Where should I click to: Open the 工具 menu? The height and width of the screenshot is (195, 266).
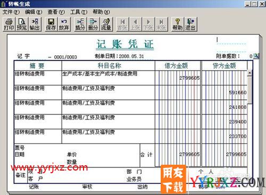pyautogui.click(x=79, y=12)
